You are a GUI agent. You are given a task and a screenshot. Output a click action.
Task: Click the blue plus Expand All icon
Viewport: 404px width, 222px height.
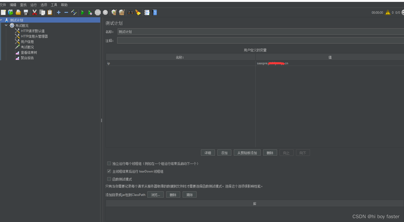coord(59,12)
